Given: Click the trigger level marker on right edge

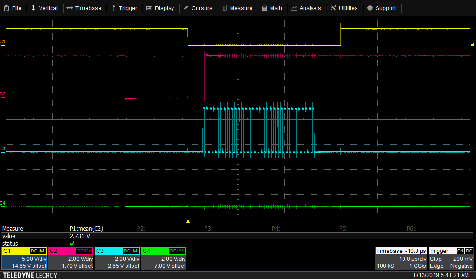Looking at the screenshot, I should point(473,45).
